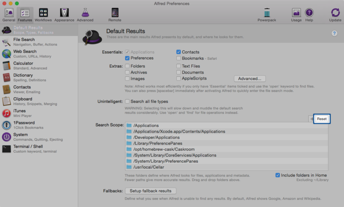
Task: Click the /Applications folder icon
Action: pyautogui.click(x=129, y=125)
